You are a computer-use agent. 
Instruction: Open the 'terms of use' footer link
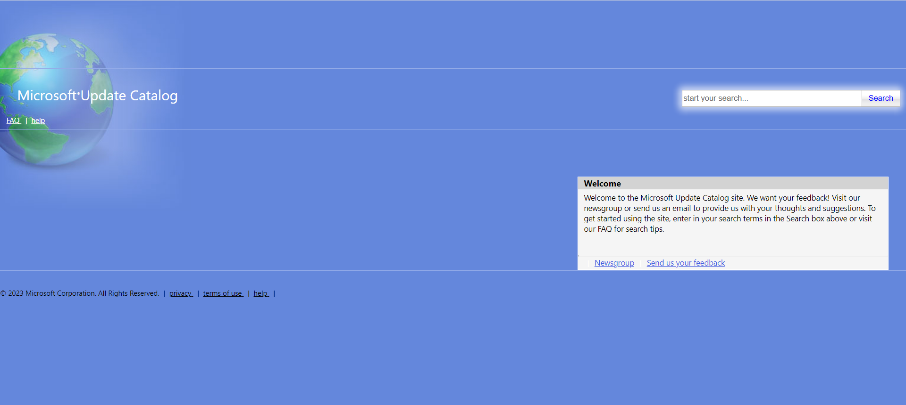tap(223, 293)
